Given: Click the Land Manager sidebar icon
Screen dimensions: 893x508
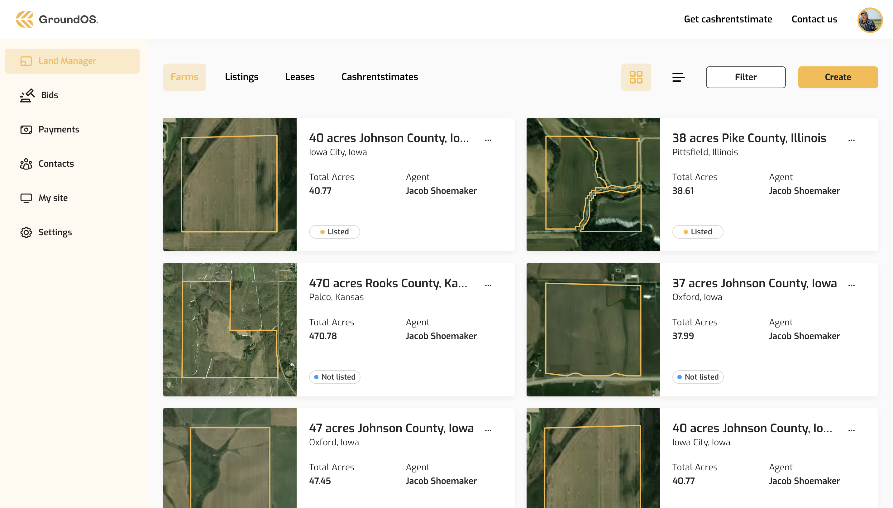Looking at the screenshot, I should (26, 61).
